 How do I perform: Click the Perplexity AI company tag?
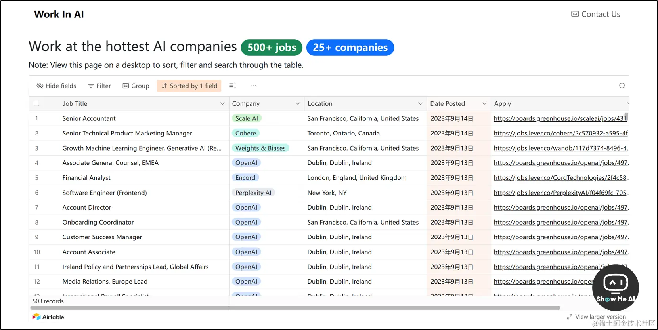point(253,193)
